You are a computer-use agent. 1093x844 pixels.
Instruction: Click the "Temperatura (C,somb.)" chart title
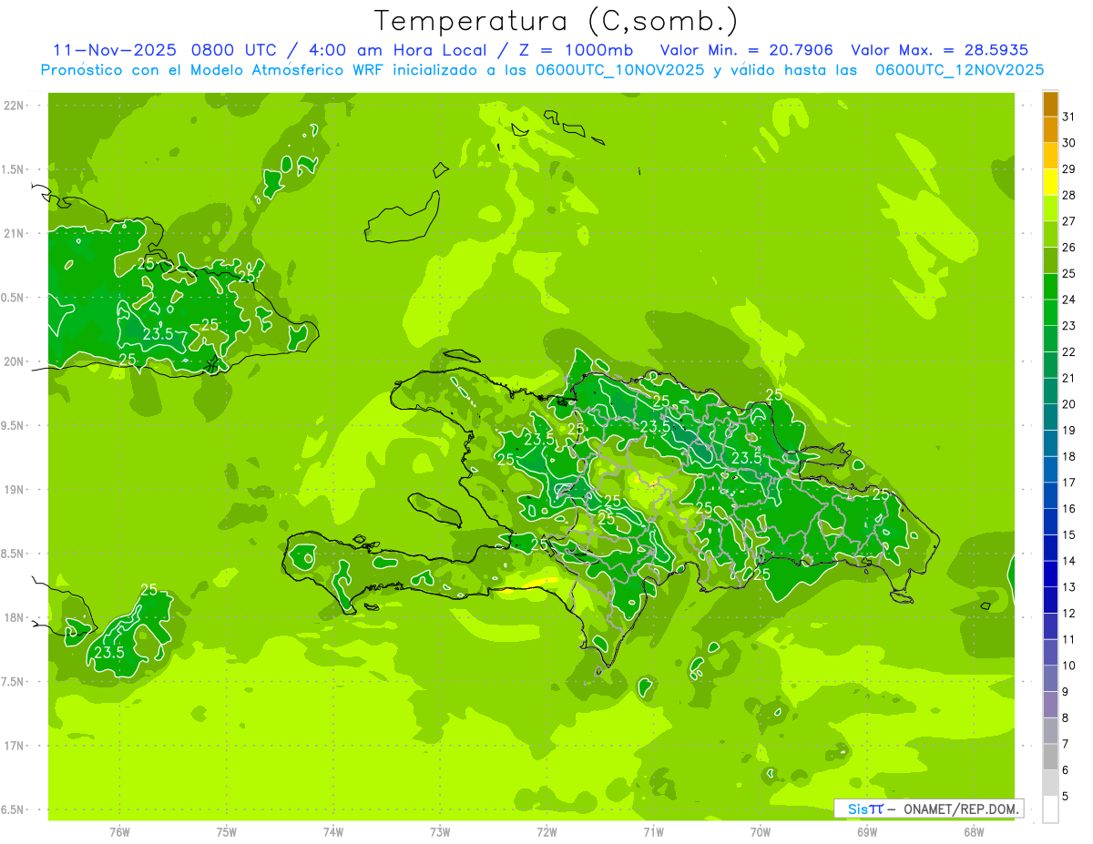tap(556, 21)
